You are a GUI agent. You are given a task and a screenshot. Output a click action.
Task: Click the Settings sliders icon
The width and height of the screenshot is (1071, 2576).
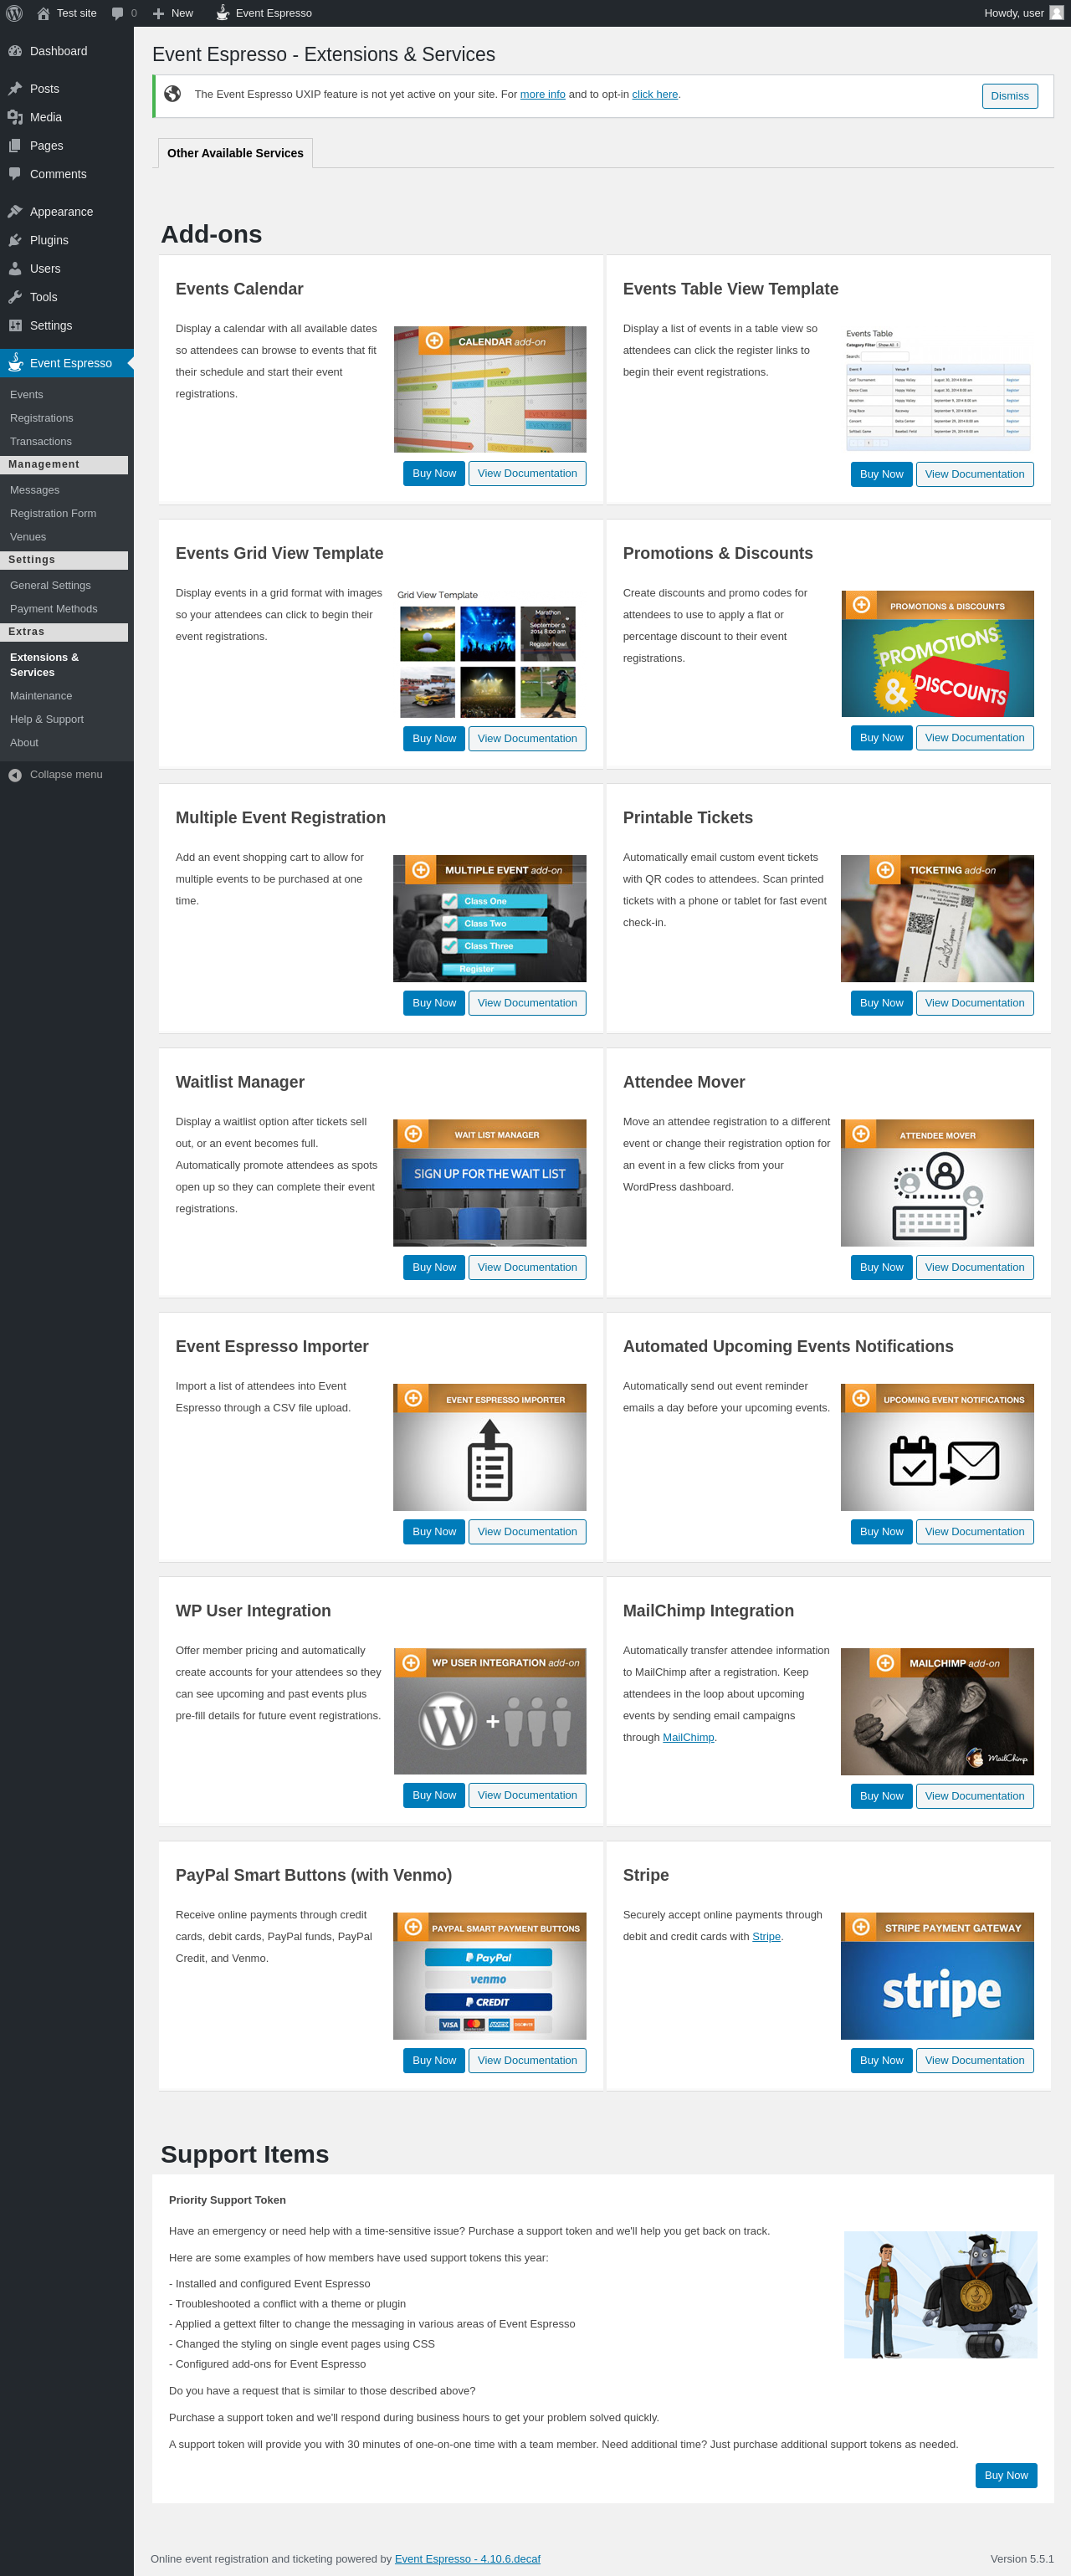tap(15, 326)
